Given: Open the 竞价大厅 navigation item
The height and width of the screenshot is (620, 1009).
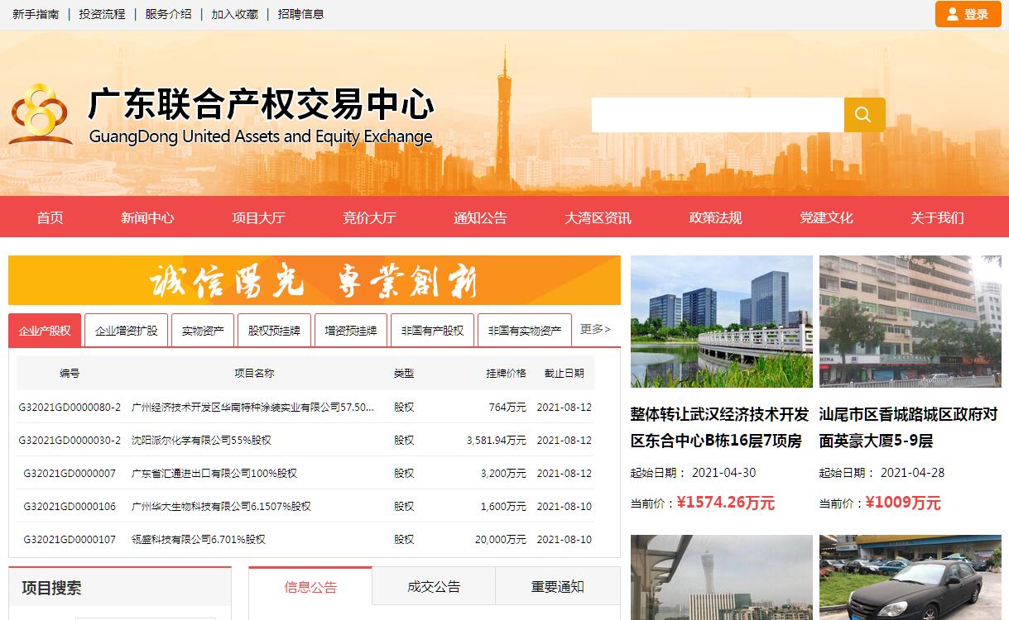Looking at the screenshot, I should [x=369, y=217].
